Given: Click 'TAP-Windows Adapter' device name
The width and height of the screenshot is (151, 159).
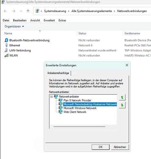Looking at the screenshot, I should [138, 50].
